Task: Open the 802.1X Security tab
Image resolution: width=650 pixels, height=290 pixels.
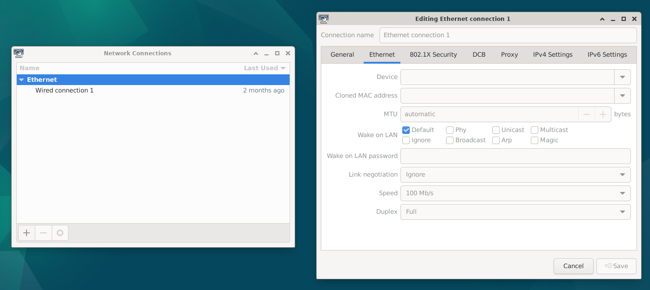Action: click(x=433, y=54)
